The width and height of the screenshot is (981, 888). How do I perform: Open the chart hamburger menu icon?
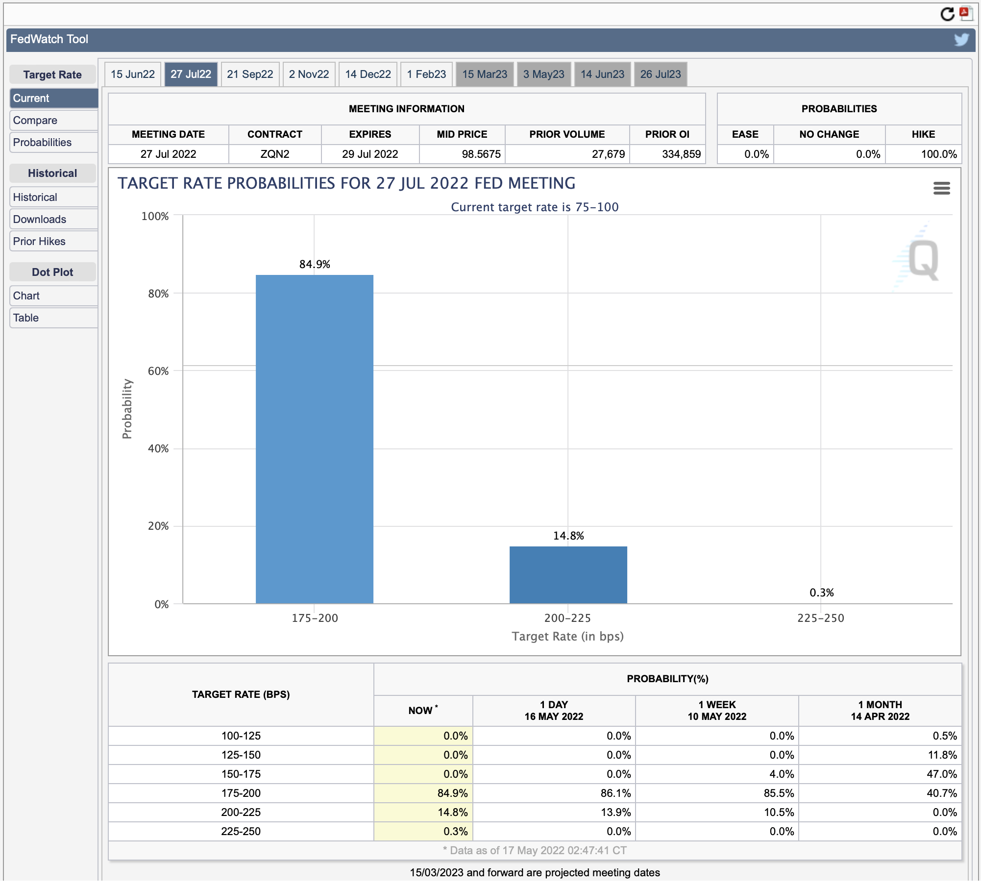(941, 188)
